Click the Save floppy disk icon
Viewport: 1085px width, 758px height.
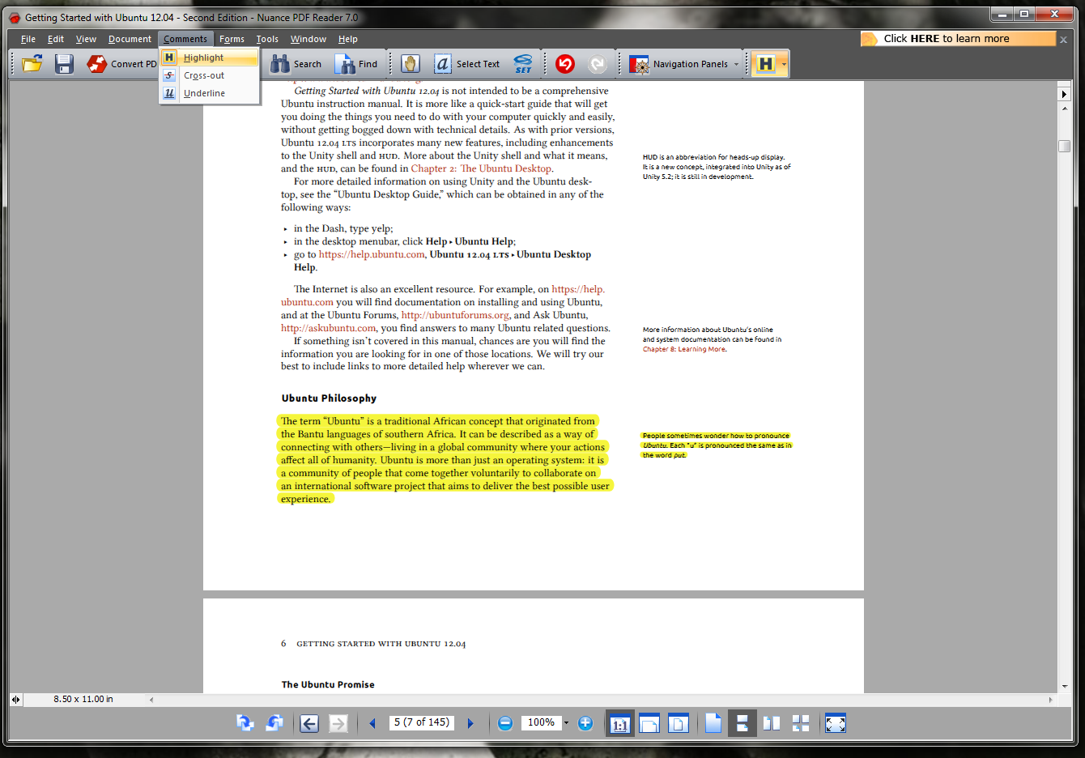(64, 64)
